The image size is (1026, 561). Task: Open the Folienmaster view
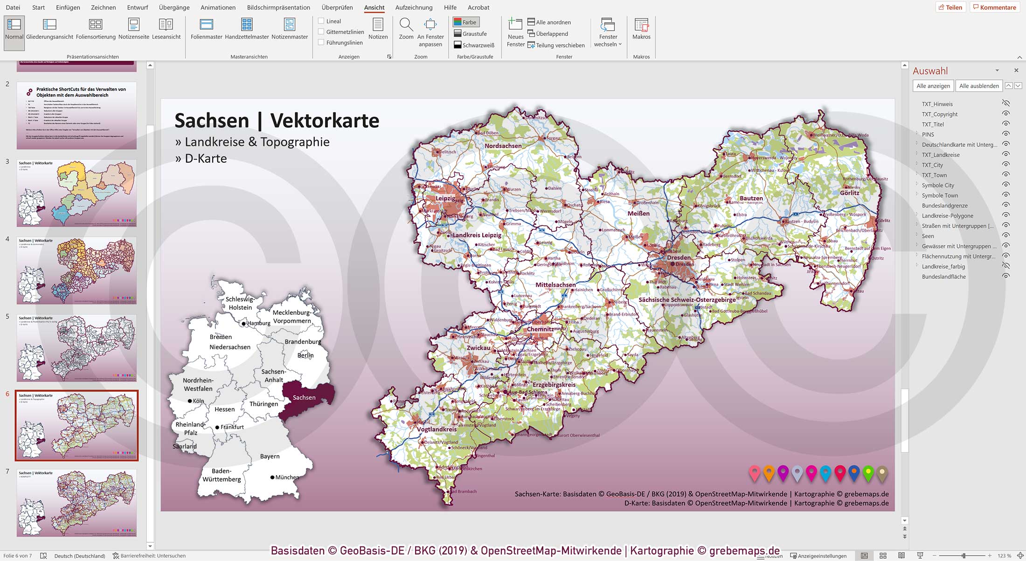click(x=206, y=29)
